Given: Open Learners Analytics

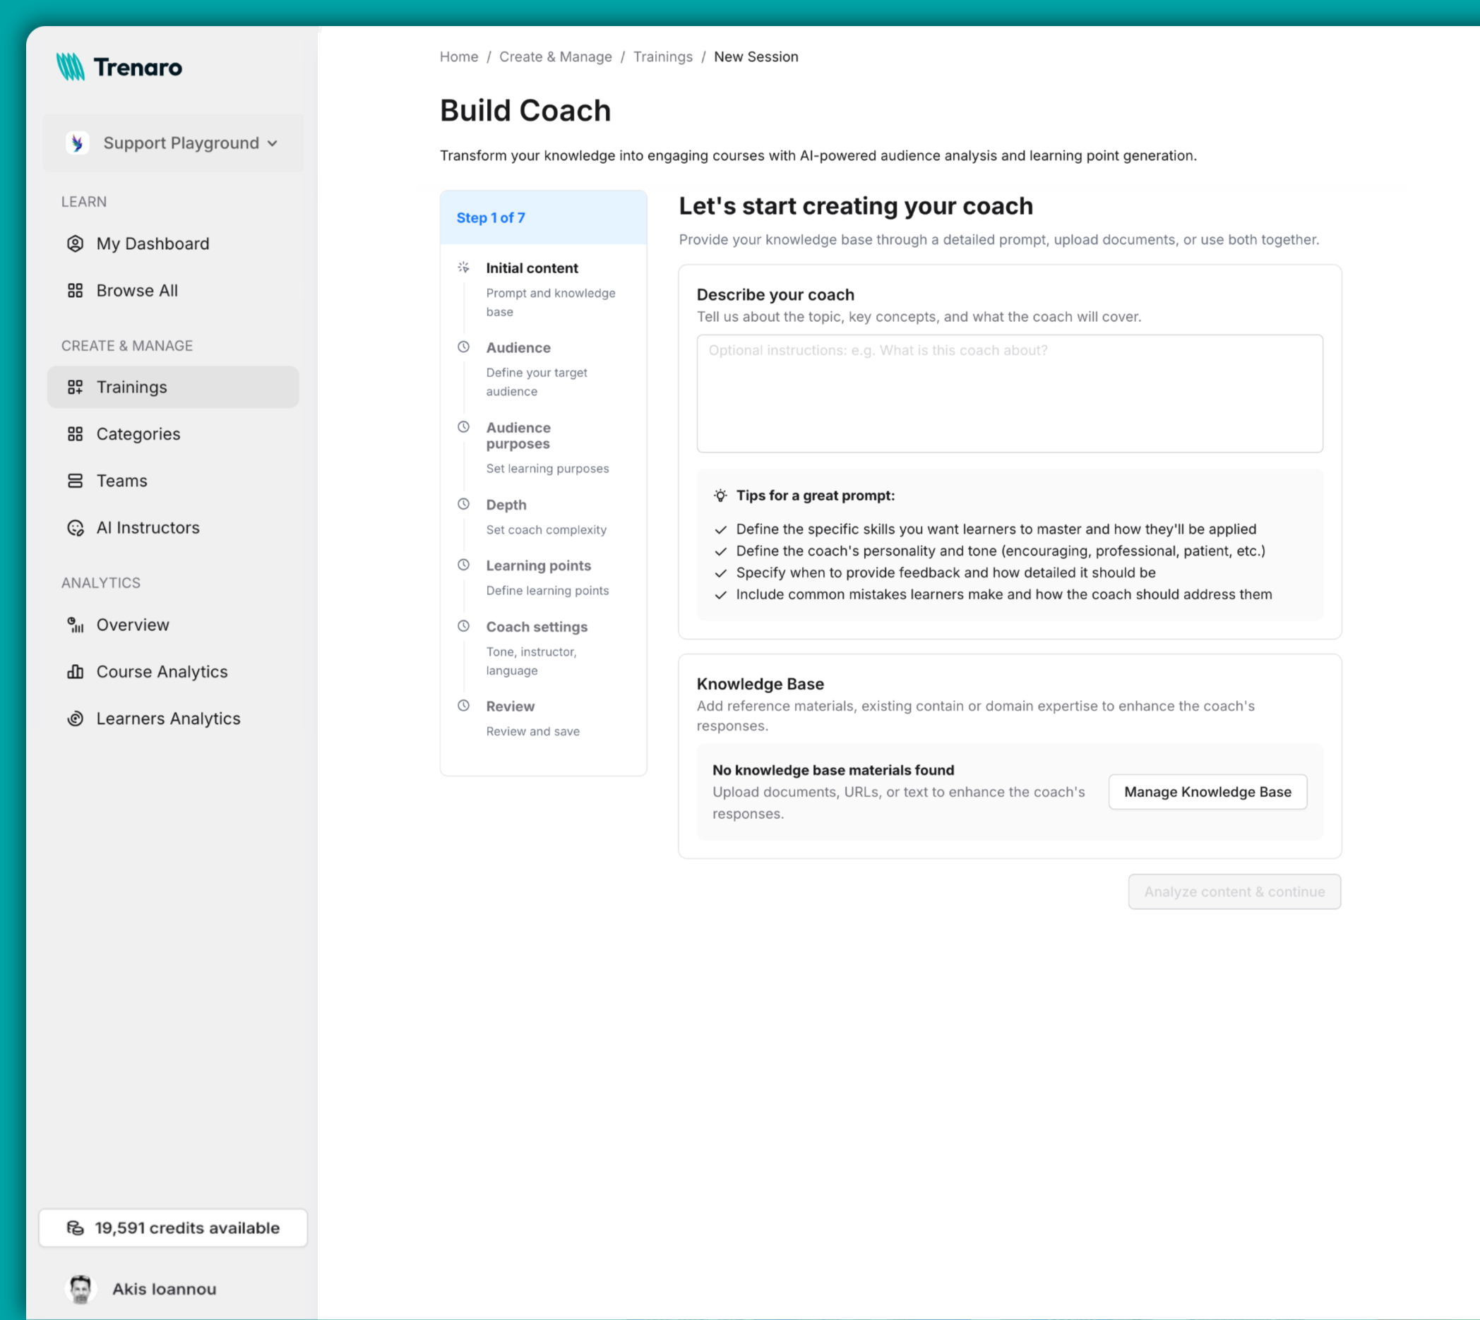Looking at the screenshot, I should pyautogui.click(x=167, y=718).
